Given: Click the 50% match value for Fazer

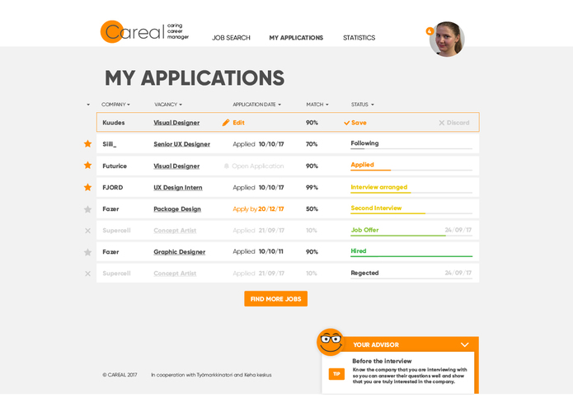Looking at the screenshot, I should point(312,209).
